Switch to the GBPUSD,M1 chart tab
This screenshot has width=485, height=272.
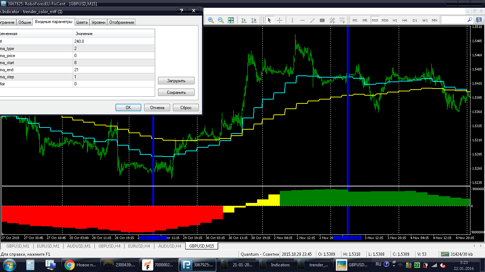18,246
